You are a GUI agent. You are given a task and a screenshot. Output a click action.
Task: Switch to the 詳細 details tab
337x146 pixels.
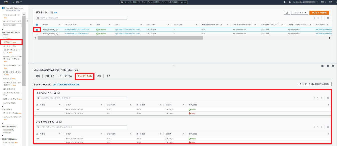point(38,76)
